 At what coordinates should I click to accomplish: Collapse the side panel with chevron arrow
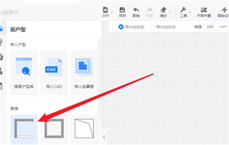click(x=104, y=137)
